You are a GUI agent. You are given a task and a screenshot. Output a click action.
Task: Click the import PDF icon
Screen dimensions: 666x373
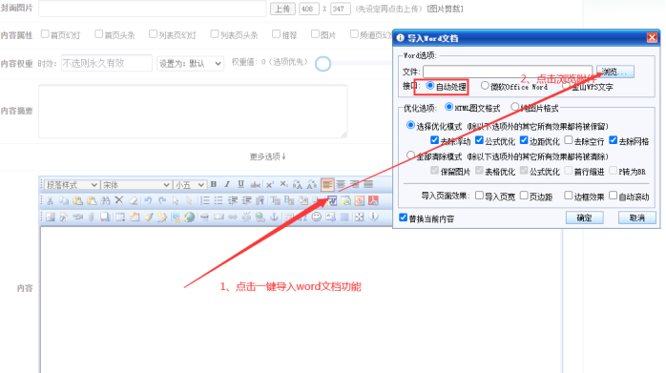tap(373, 200)
